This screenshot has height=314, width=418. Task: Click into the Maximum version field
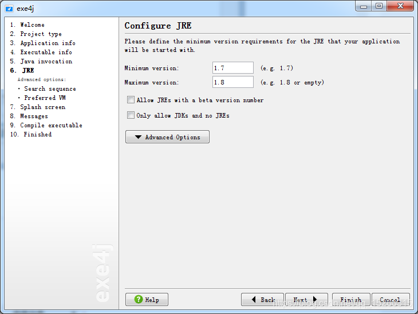[233, 82]
